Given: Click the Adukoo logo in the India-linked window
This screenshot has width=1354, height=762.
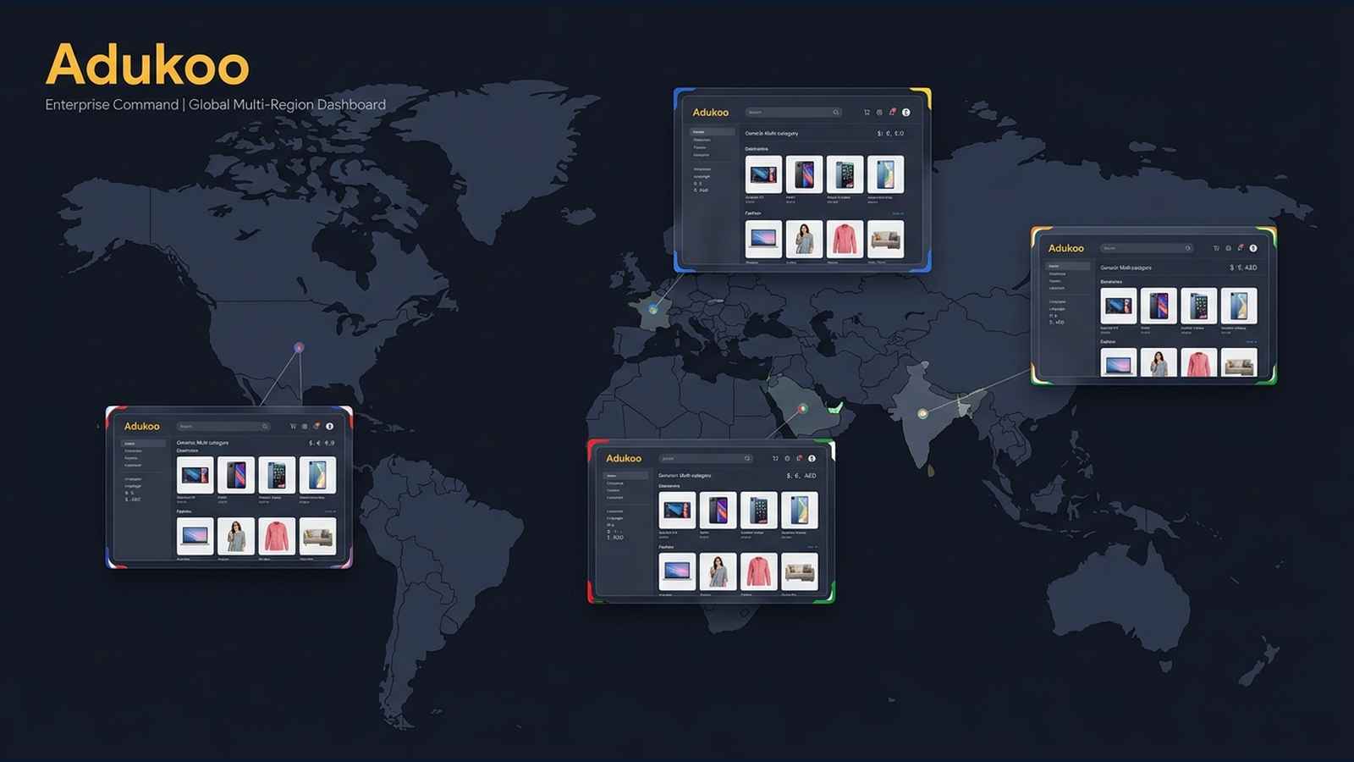Looking at the screenshot, I should click(1065, 248).
